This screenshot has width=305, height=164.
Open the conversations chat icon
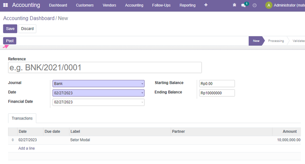[x=243, y=5]
